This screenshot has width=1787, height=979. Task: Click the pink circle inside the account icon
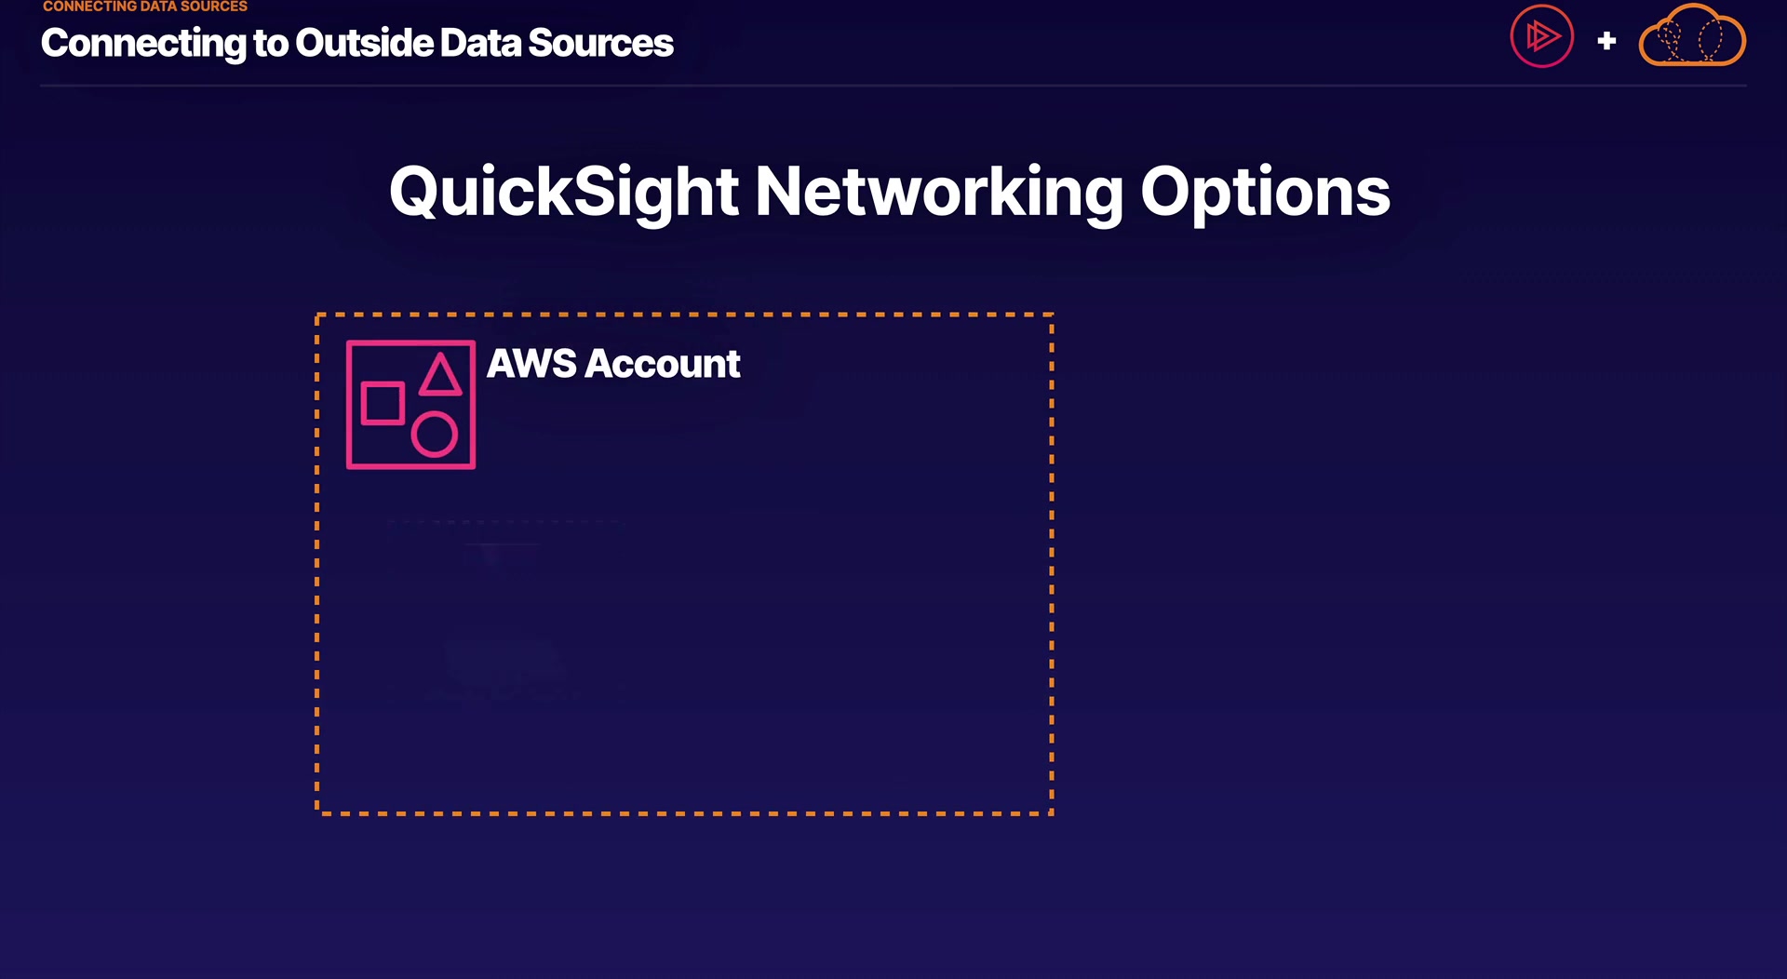[x=435, y=435]
